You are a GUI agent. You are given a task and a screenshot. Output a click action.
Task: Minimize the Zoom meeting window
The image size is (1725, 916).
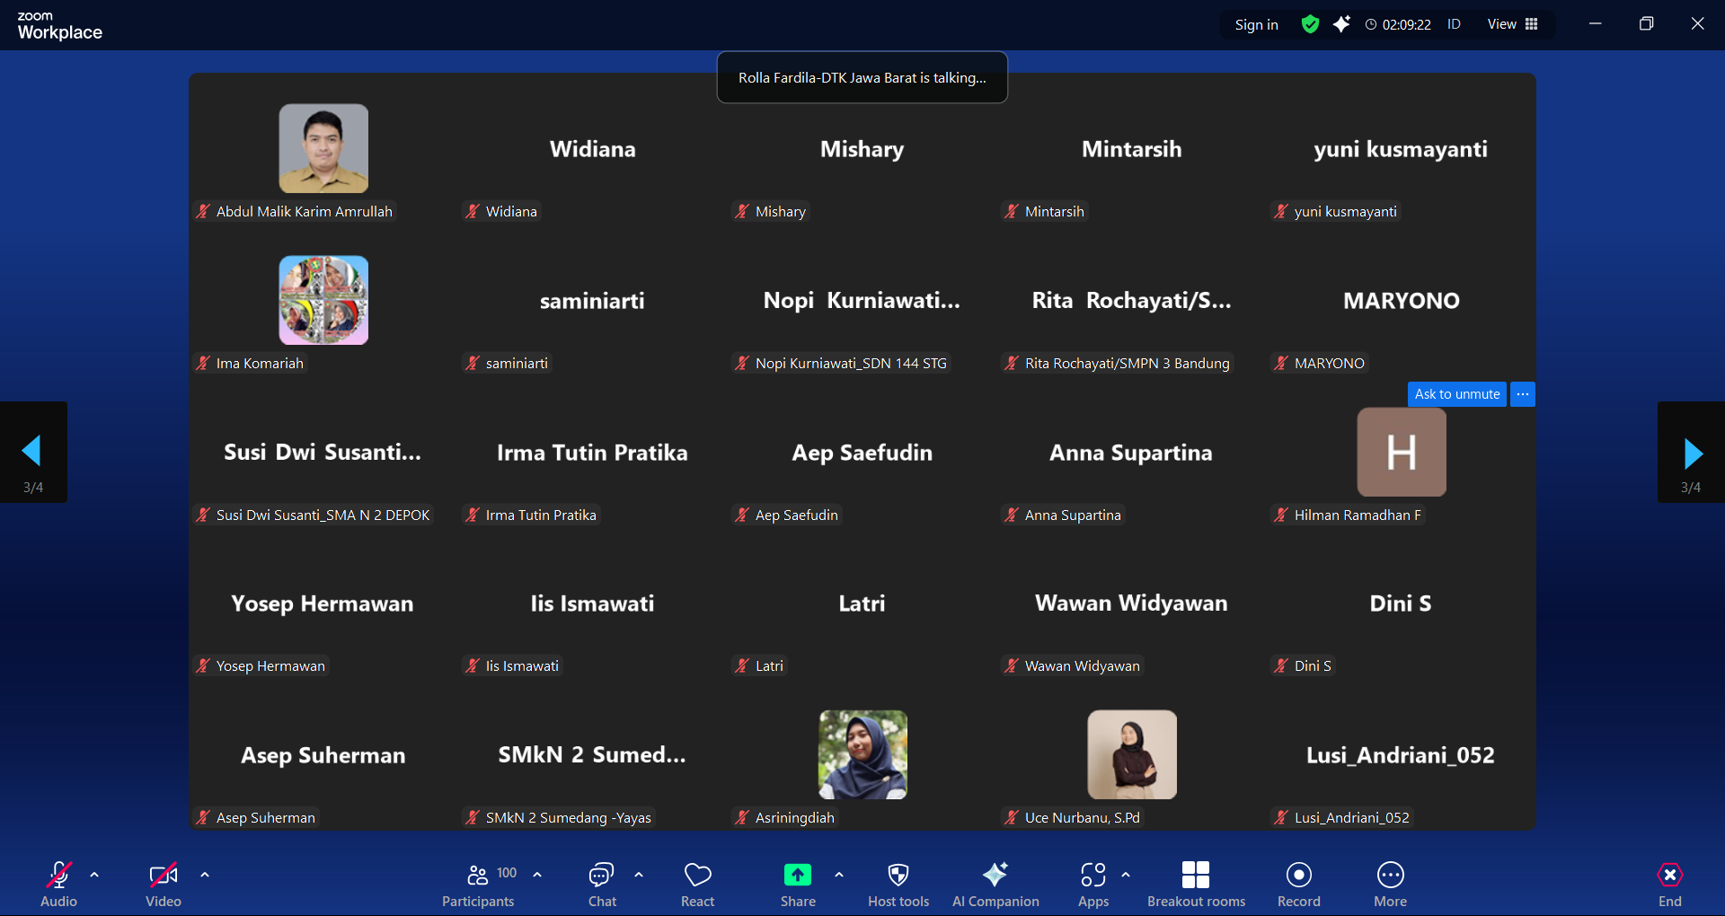[1595, 24]
